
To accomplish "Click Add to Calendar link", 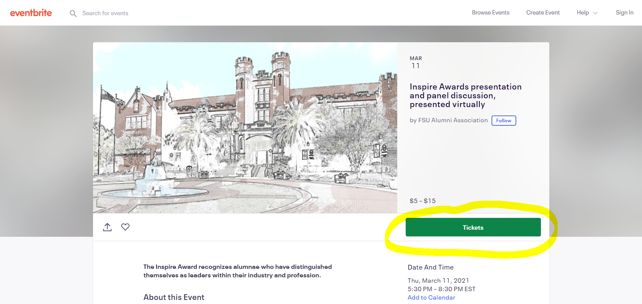I will [431, 298].
